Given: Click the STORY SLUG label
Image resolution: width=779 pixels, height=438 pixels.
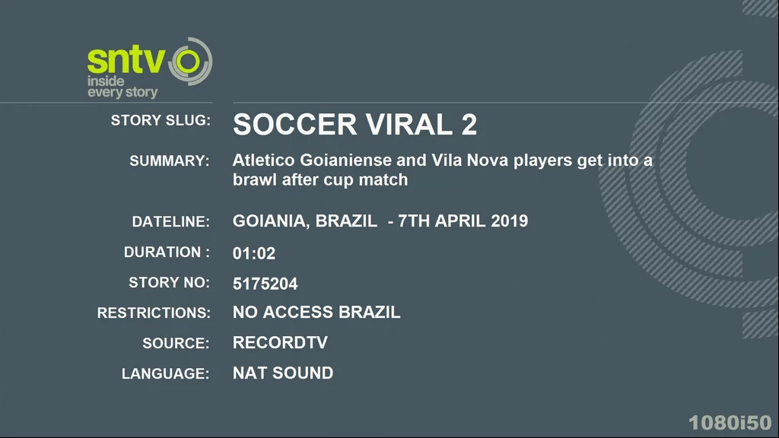Looking at the screenshot, I should coord(161,120).
